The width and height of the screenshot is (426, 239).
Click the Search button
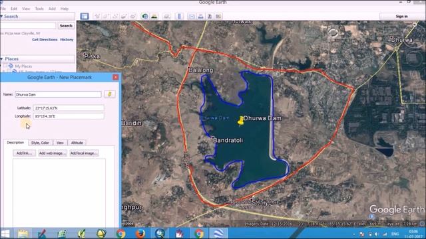66,26
